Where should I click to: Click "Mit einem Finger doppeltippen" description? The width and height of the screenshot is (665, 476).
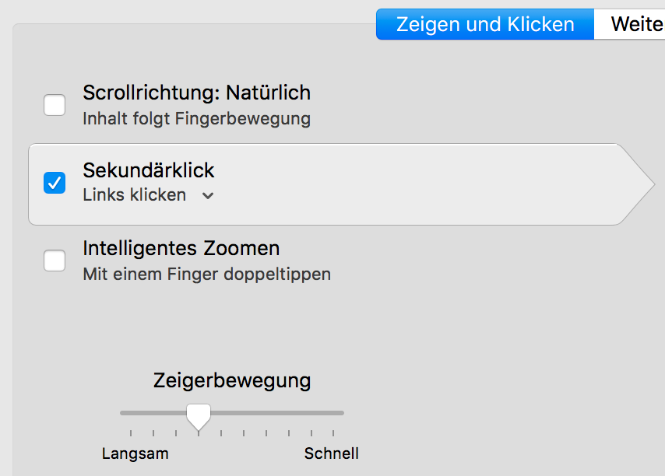click(206, 275)
